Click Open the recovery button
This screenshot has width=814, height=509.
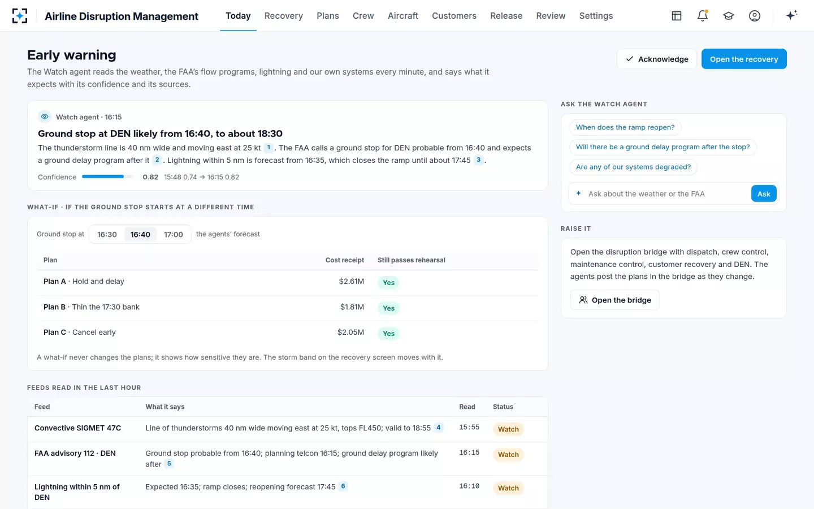pos(744,59)
